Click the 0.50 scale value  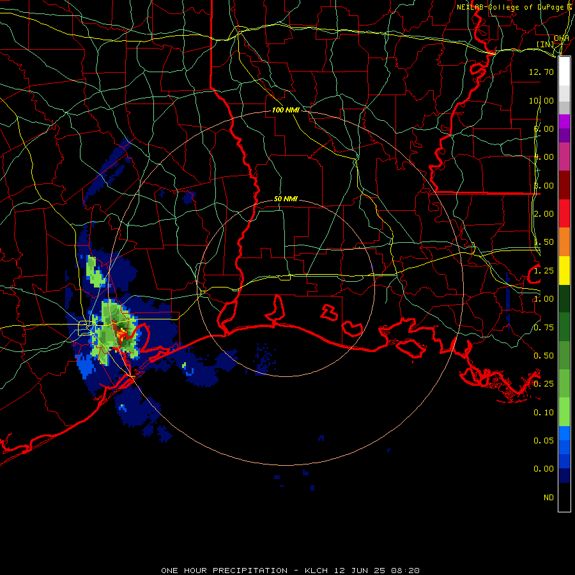pos(544,356)
